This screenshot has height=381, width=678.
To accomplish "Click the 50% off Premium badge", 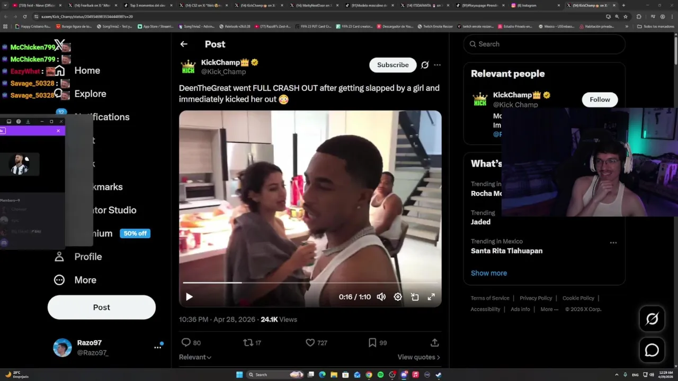I will tap(135, 233).
